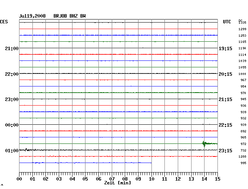248x189 pixels.
Task: Click the 05 minute axis tick label
Action: 85,179
